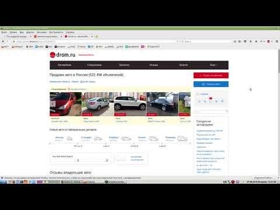This screenshot has width=280, height=210.
Task: Switch to the middle browser tab
Action: click(x=48, y=36)
